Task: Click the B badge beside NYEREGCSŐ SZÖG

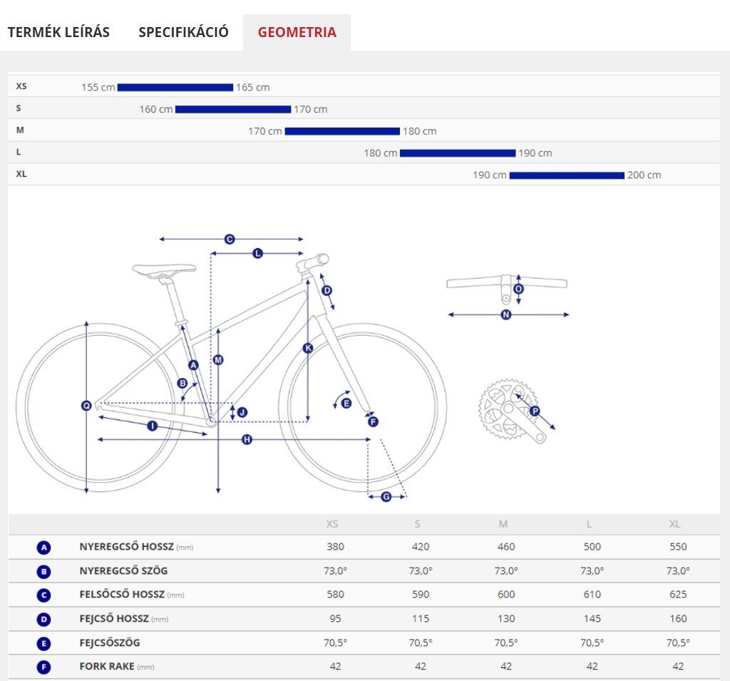Action: [44, 571]
